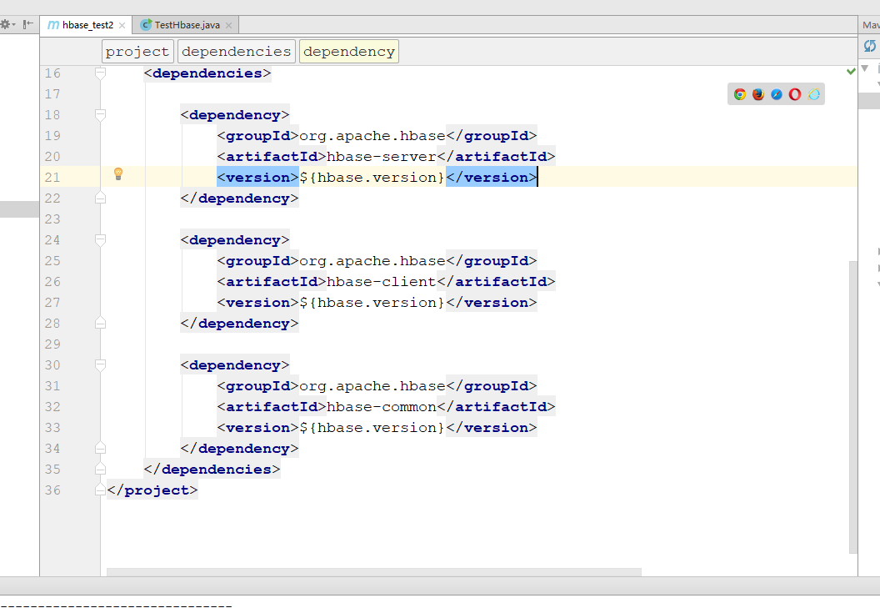Select the project breadcrumb
Image resolution: width=880 pixels, height=613 pixels.
point(137,52)
